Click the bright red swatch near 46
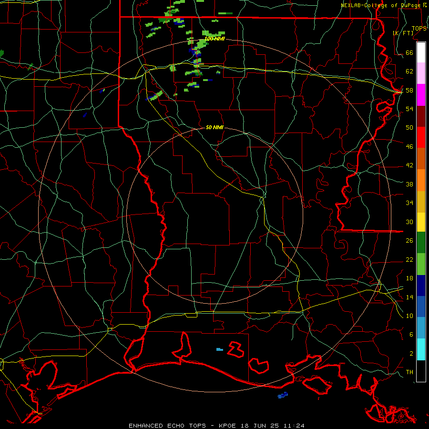The height and width of the screenshot is (429, 429). pyautogui.click(x=421, y=137)
